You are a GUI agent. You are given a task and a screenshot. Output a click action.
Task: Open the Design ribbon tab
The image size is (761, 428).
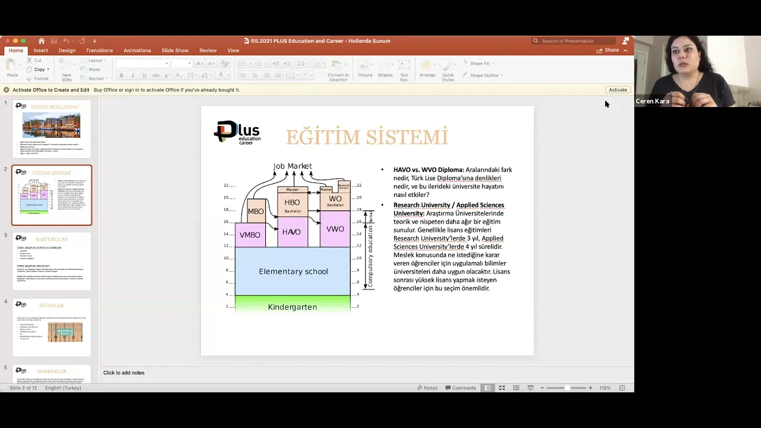tap(67, 51)
